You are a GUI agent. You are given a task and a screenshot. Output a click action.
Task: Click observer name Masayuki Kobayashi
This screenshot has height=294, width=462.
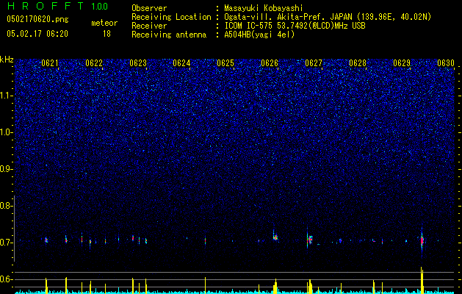point(264,8)
